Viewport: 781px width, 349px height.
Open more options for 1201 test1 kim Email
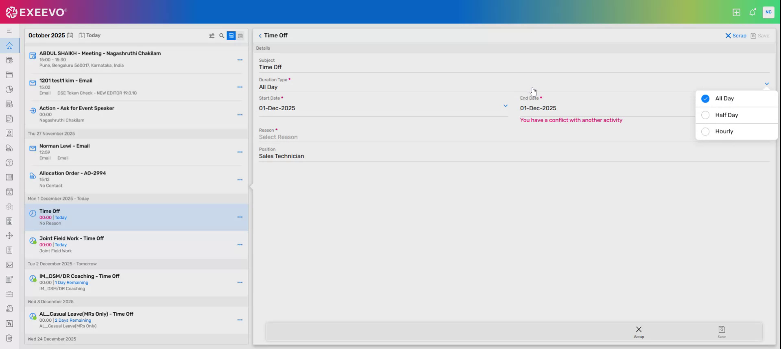(240, 87)
